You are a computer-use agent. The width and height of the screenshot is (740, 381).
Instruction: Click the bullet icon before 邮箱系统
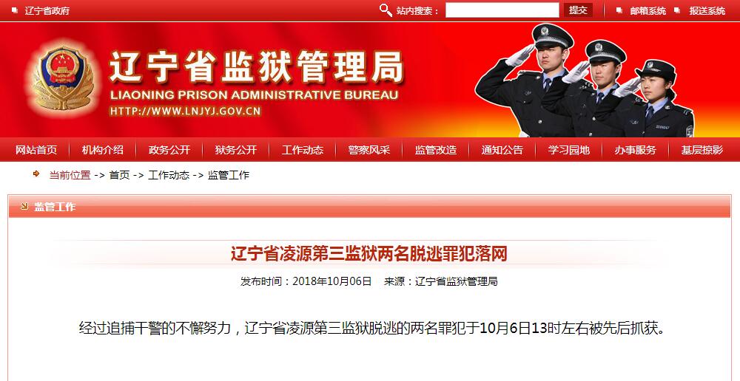pyautogui.click(x=619, y=10)
